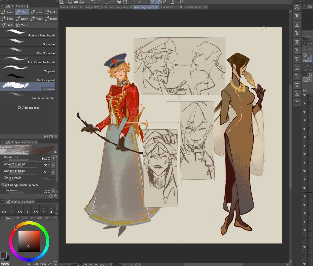Select the color wheel tab icon

pos(8,218)
